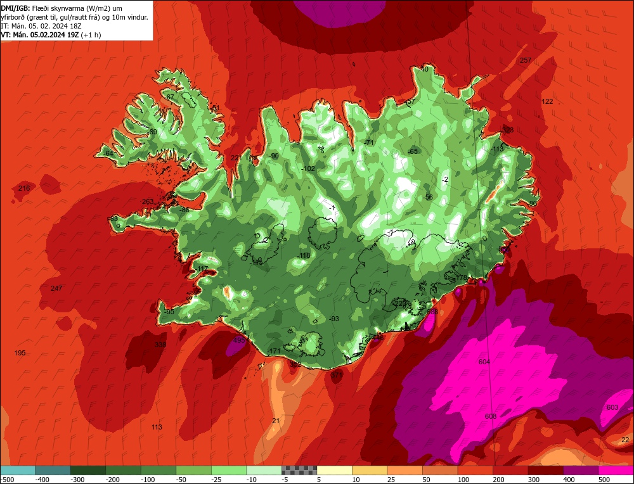Click the orange legend swatch between 25 and 50
634x484 pixels.
tap(404, 470)
